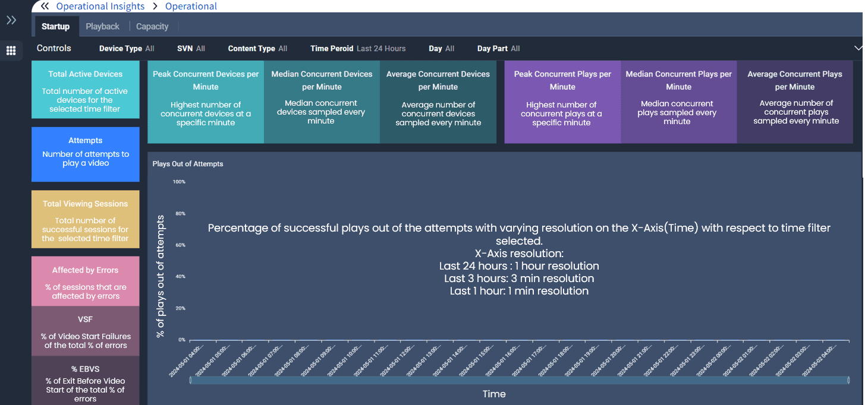Select the Startup tab

(55, 27)
